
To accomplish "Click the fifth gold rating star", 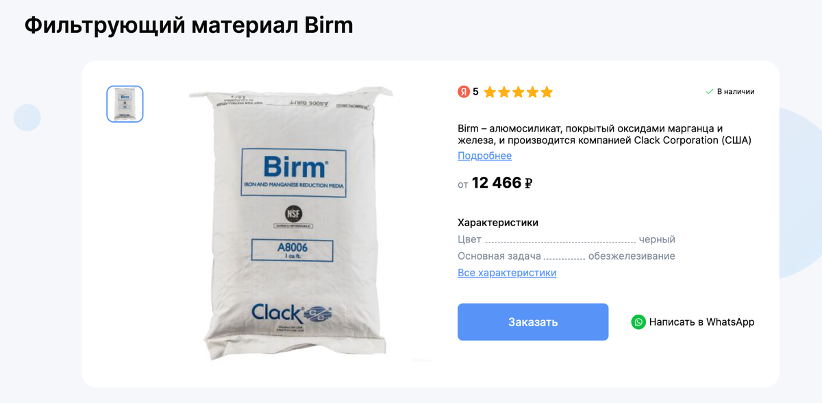I will click(547, 92).
